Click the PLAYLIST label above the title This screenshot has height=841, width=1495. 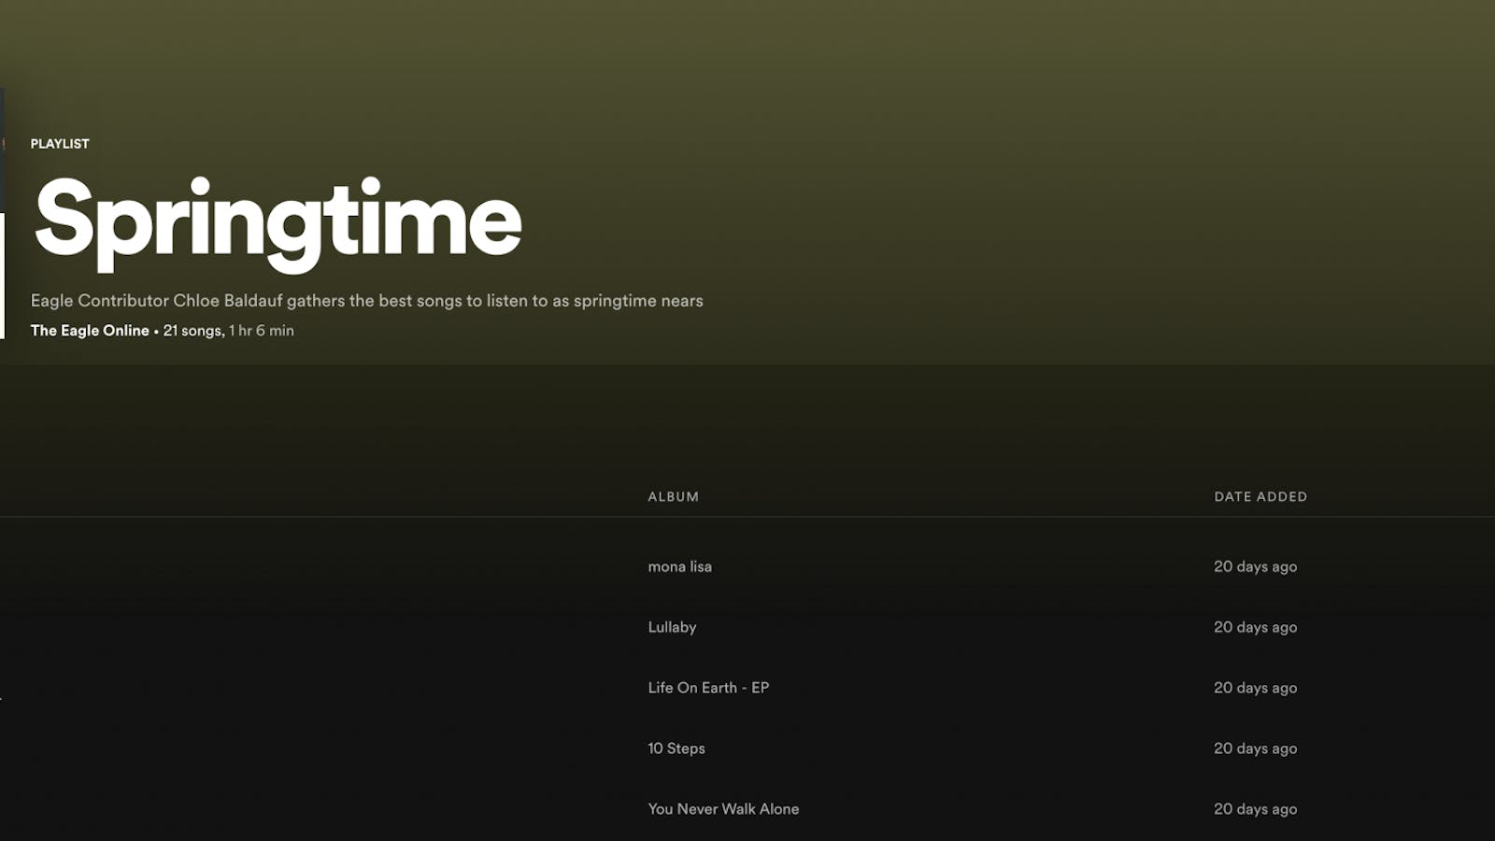tap(60, 144)
